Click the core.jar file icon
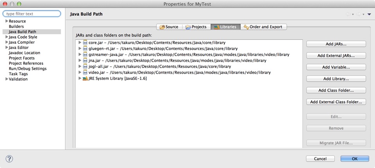 click(85, 42)
